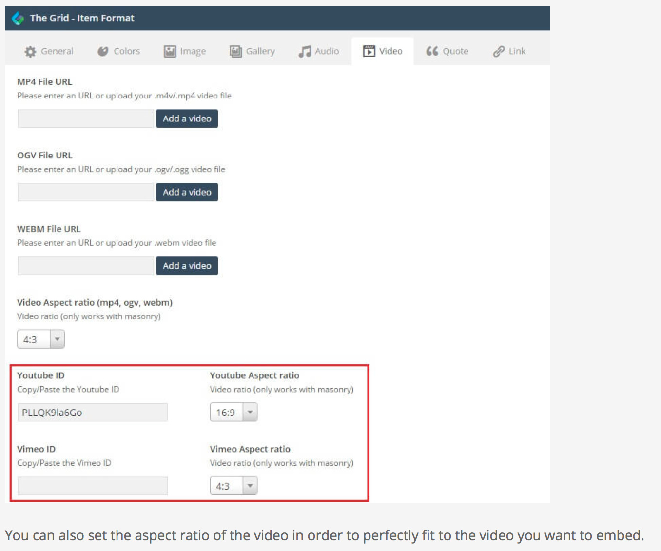
Task: Click 'The Grid - Item Format' title text
Action: [x=82, y=18]
